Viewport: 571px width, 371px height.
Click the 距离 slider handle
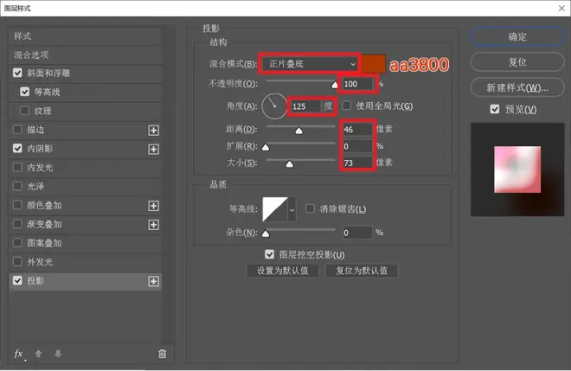[299, 131]
